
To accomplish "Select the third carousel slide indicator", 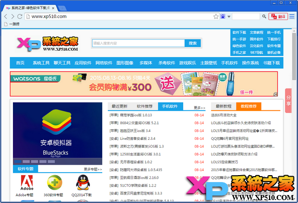I will click(x=35, y=162).
